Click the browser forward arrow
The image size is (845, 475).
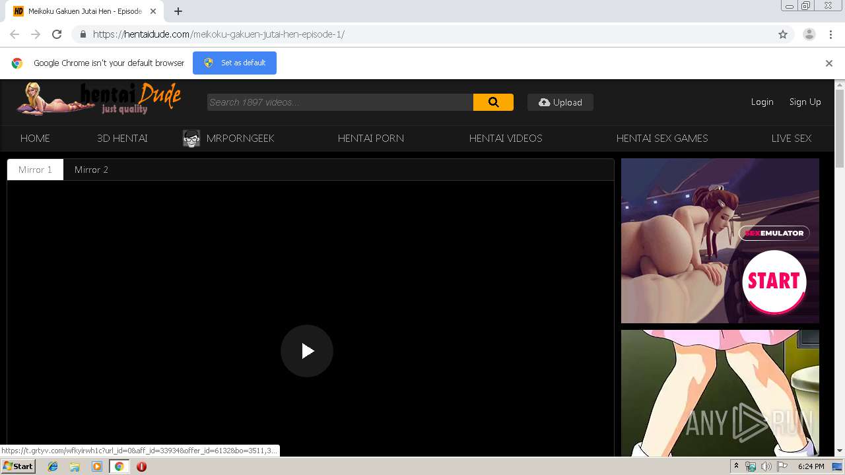point(36,34)
